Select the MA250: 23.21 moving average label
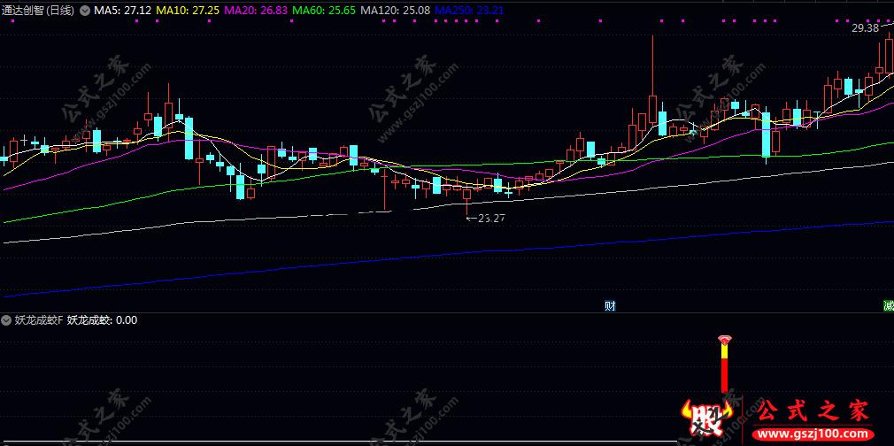 tap(469, 11)
